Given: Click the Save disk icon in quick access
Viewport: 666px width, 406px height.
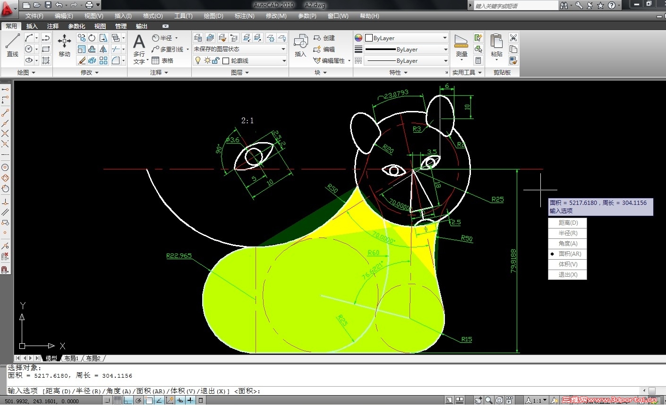Looking at the screenshot, I should coord(48,5).
